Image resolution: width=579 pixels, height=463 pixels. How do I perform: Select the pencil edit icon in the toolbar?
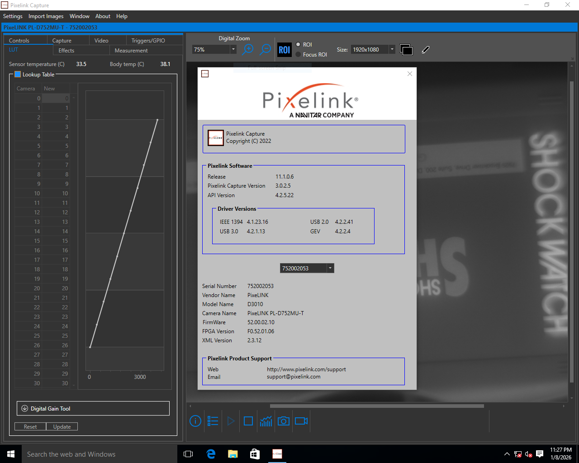click(425, 50)
